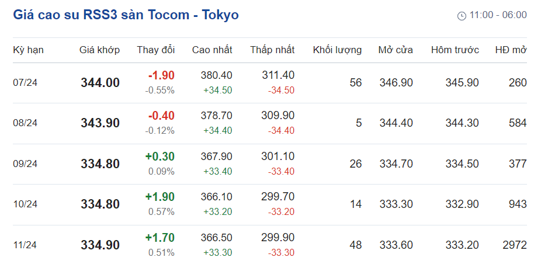Click the 'Thấp nhất' column header
Viewport: 541px width, 264px height.
pos(272,50)
